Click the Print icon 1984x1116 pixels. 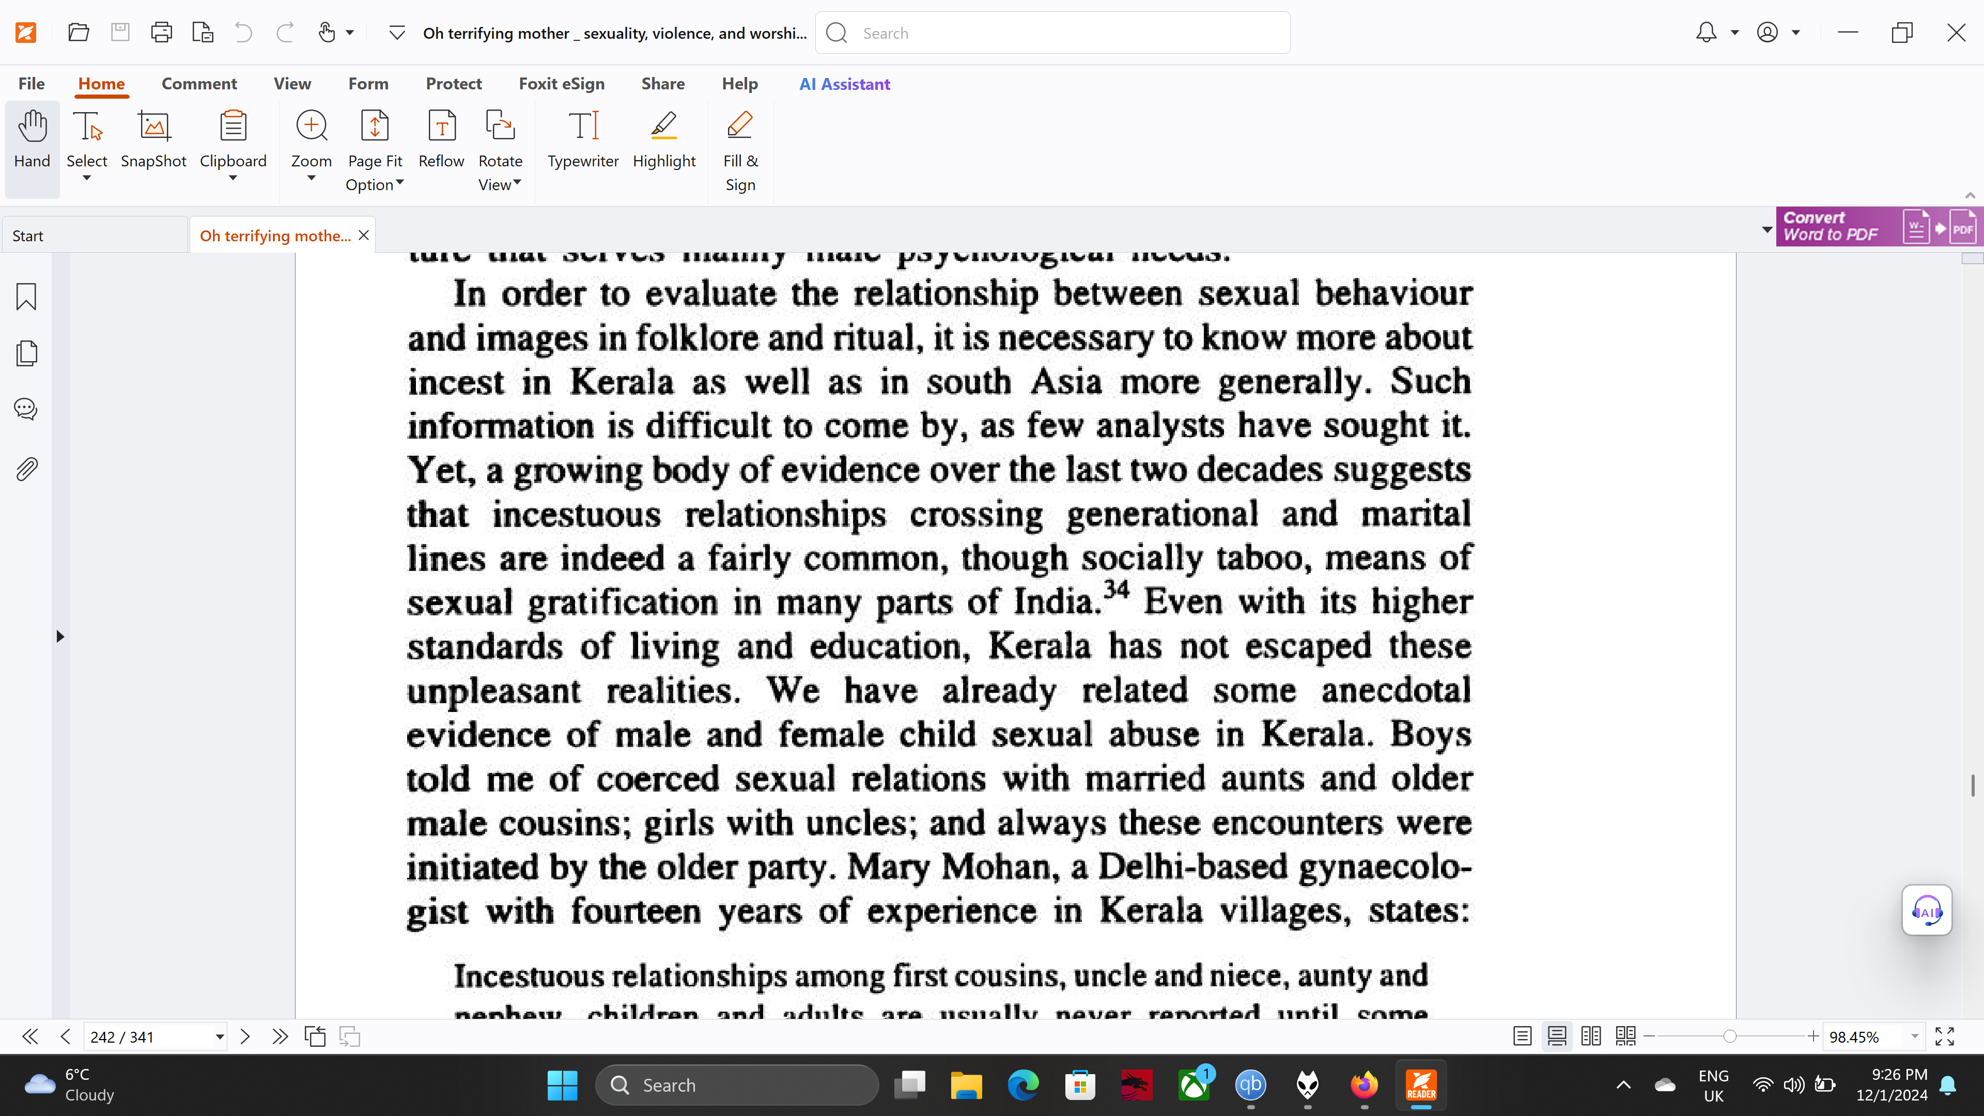(x=162, y=33)
